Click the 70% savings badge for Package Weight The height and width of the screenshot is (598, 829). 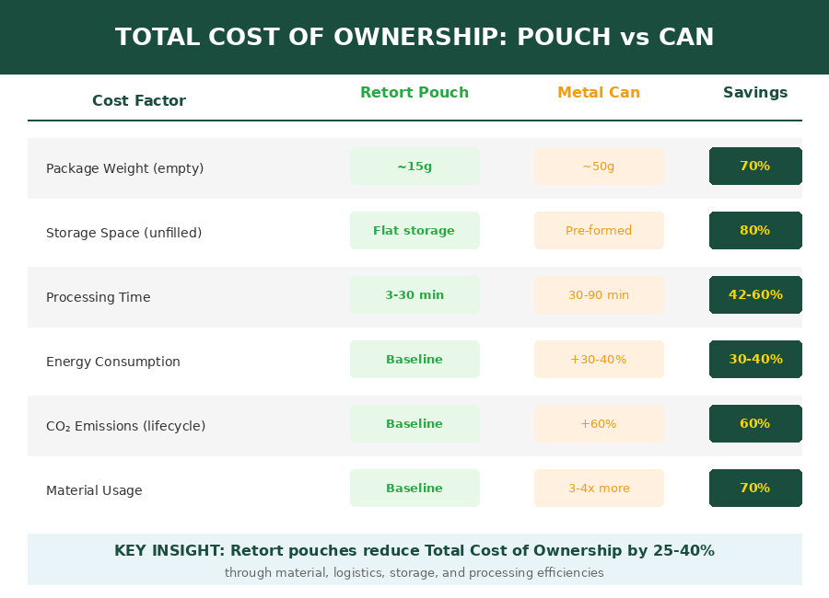[x=755, y=167]
